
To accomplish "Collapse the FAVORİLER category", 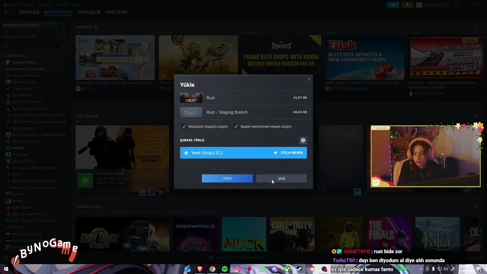I will [15, 56].
